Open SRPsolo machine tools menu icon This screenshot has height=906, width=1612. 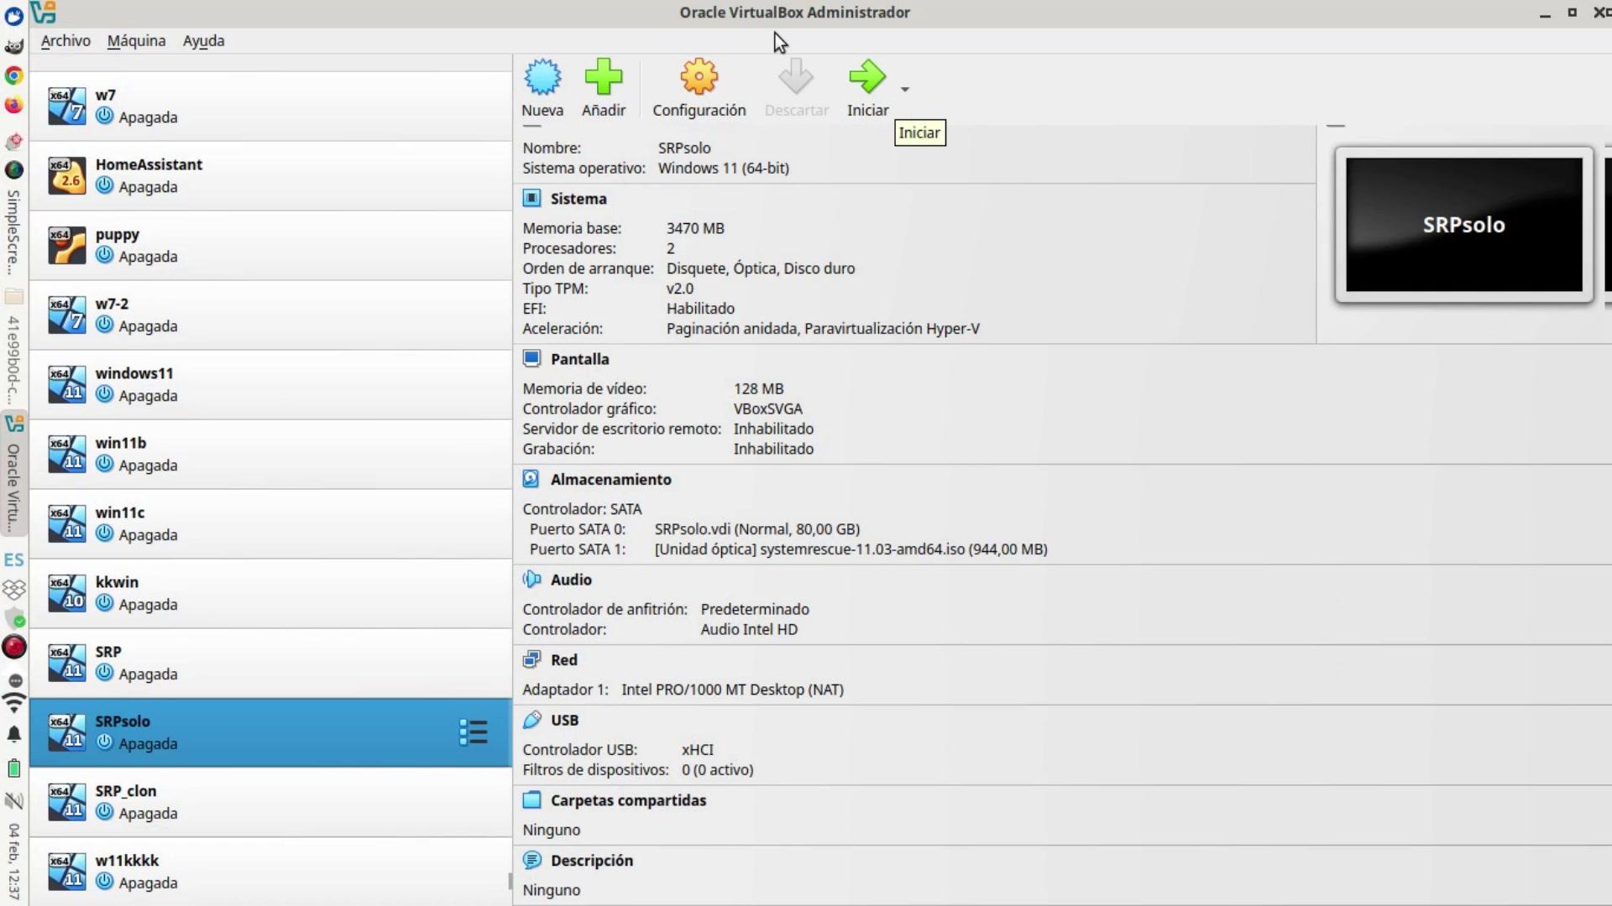pos(474,732)
